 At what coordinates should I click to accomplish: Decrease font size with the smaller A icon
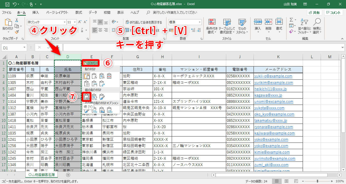pos(86,22)
